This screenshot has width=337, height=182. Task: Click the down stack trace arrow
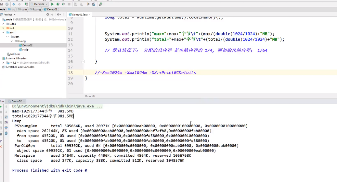6,112
